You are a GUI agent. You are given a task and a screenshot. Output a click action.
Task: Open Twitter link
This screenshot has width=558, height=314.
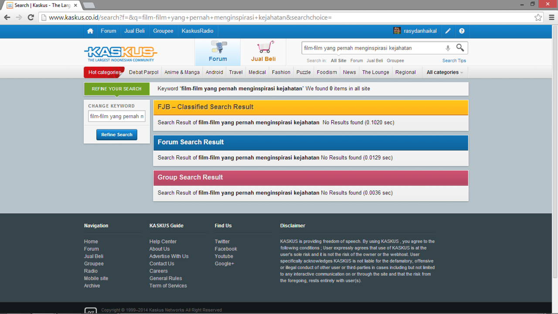222,242
